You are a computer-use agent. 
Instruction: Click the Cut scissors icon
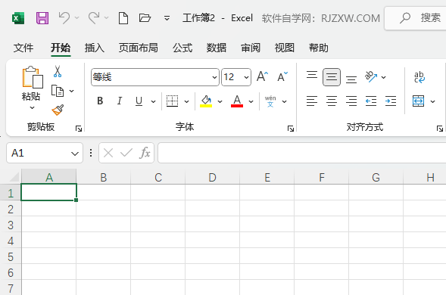58,71
